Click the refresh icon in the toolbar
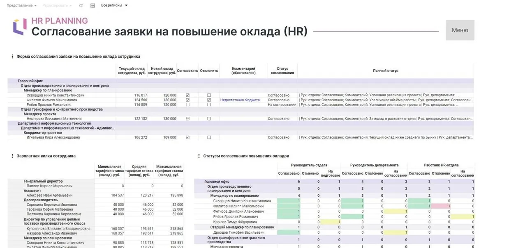532x248 pixels. [81, 5]
